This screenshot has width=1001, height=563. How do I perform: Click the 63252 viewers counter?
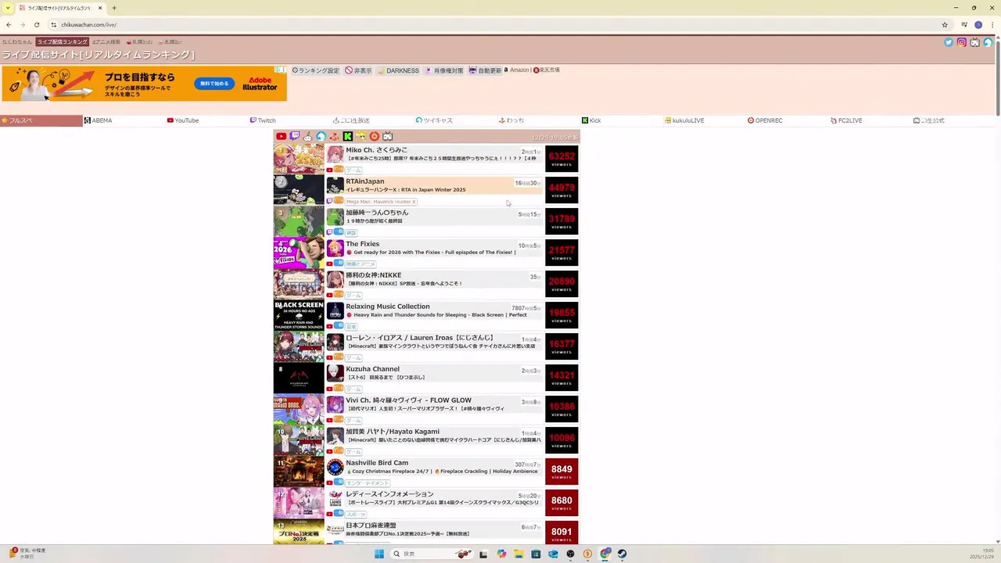coord(561,159)
